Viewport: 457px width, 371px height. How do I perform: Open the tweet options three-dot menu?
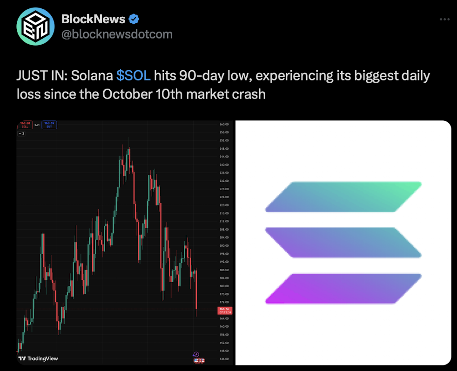coord(445,19)
